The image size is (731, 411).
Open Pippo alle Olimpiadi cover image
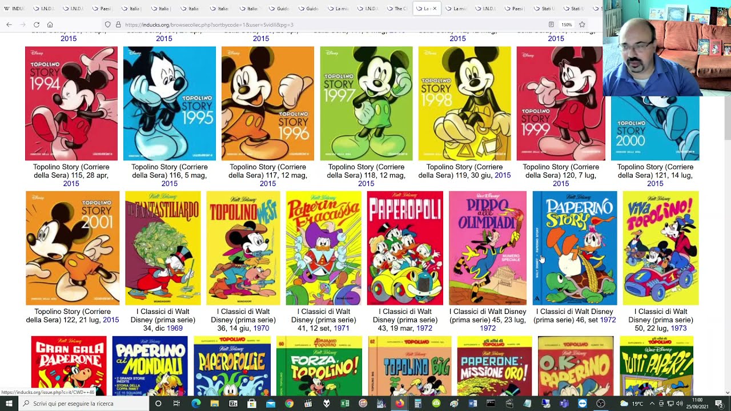[x=488, y=248]
